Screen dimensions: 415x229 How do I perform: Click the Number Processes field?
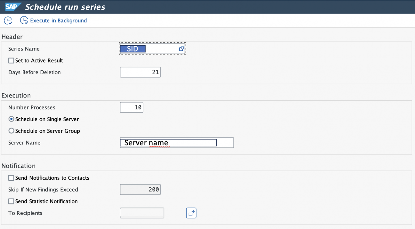tap(132, 107)
